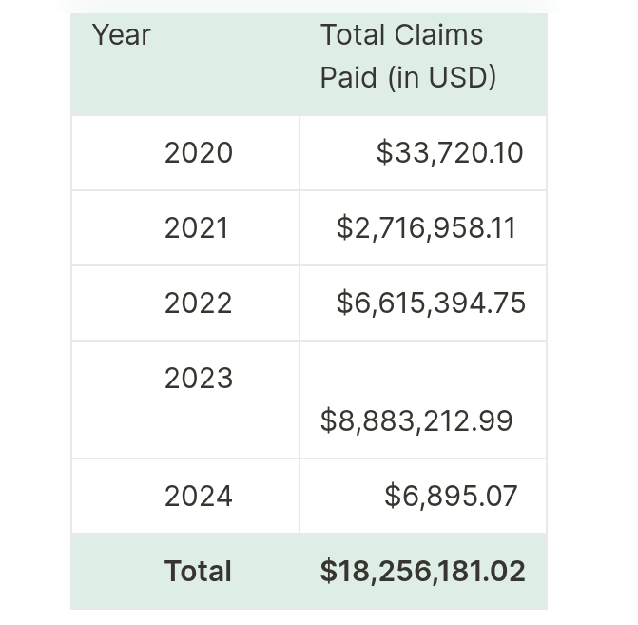Click the bold Total row label

pos(198,572)
